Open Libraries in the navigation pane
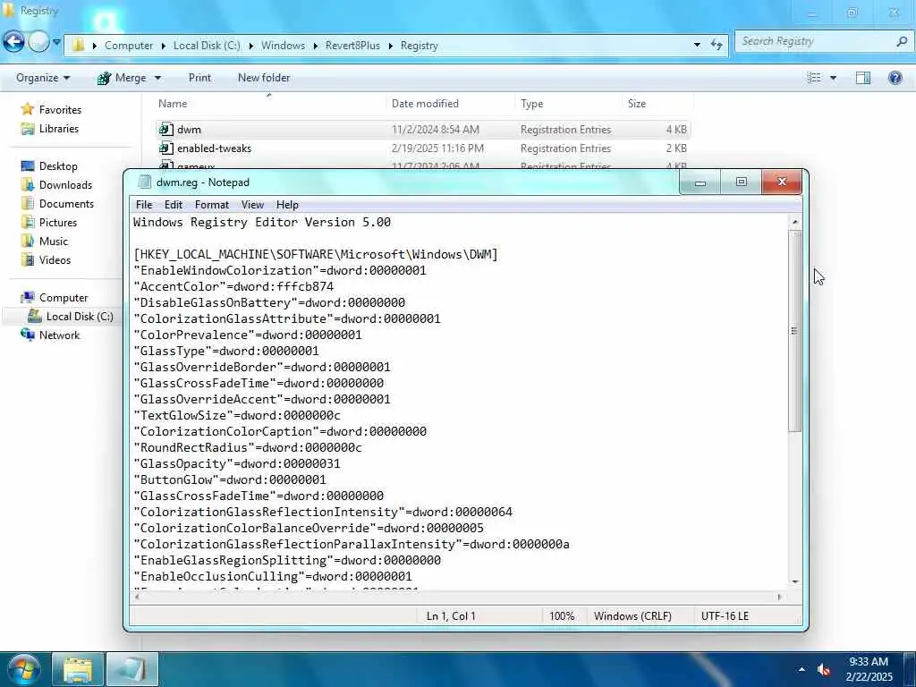The width and height of the screenshot is (916, 687). (x=59, y=129)
